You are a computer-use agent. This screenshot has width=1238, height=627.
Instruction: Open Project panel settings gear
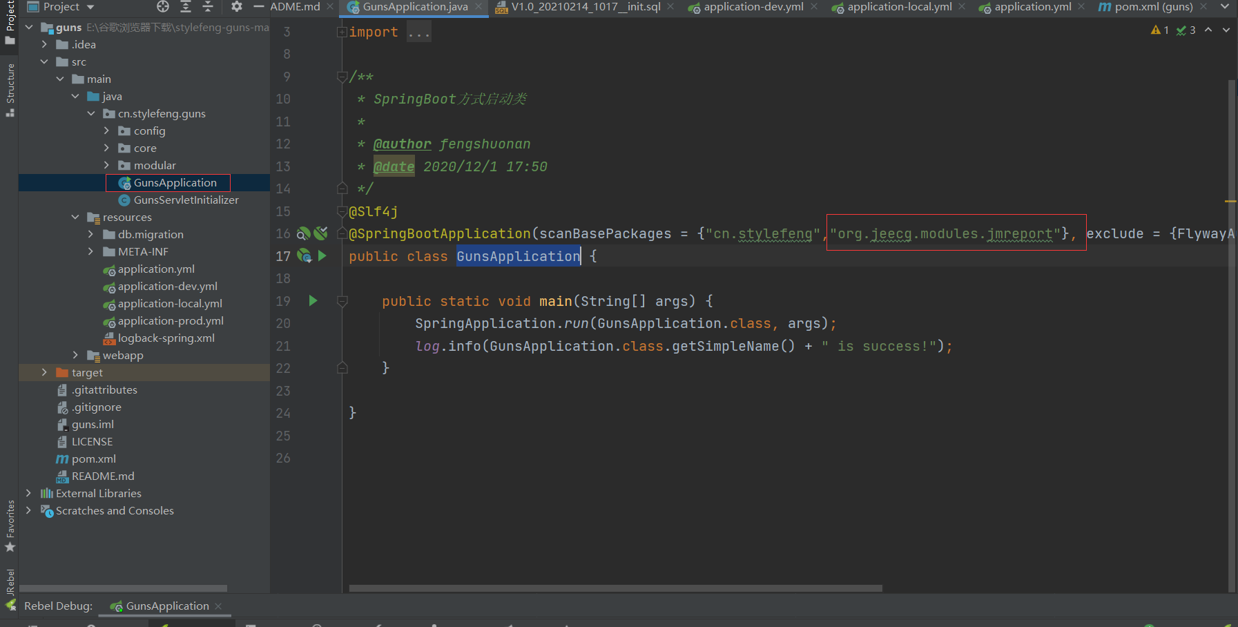(x=237, y=7)
